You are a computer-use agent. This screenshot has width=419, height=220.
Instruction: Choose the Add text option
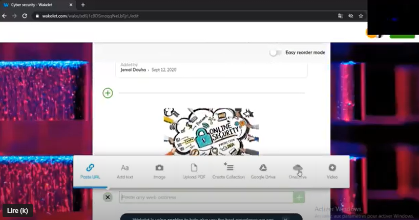point(125,172)
